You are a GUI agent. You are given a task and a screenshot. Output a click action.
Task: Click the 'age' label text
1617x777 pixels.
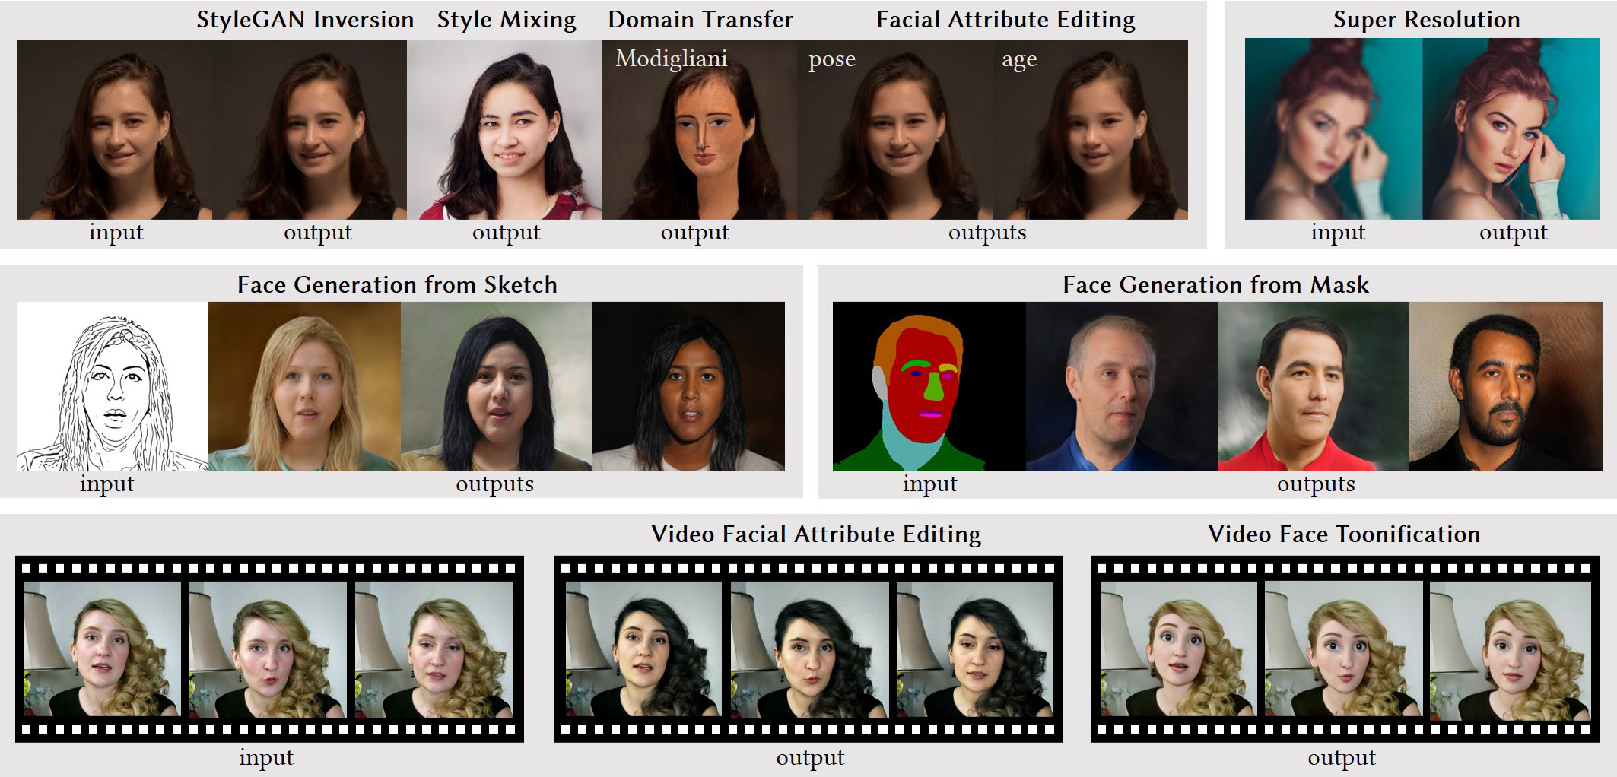click(1019, 61)
